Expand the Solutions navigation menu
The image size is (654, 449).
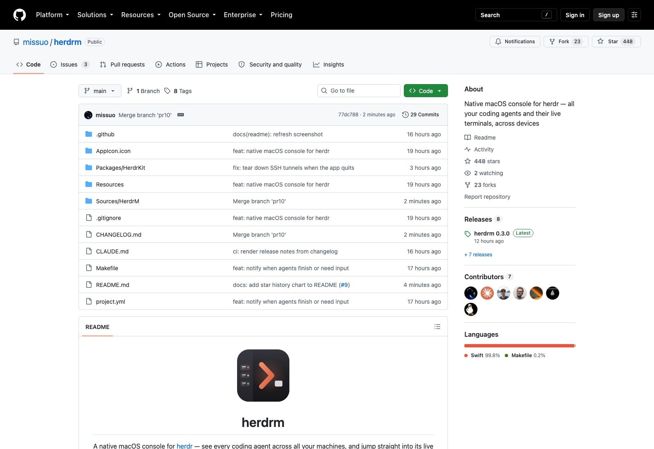(x=95, y=15)
